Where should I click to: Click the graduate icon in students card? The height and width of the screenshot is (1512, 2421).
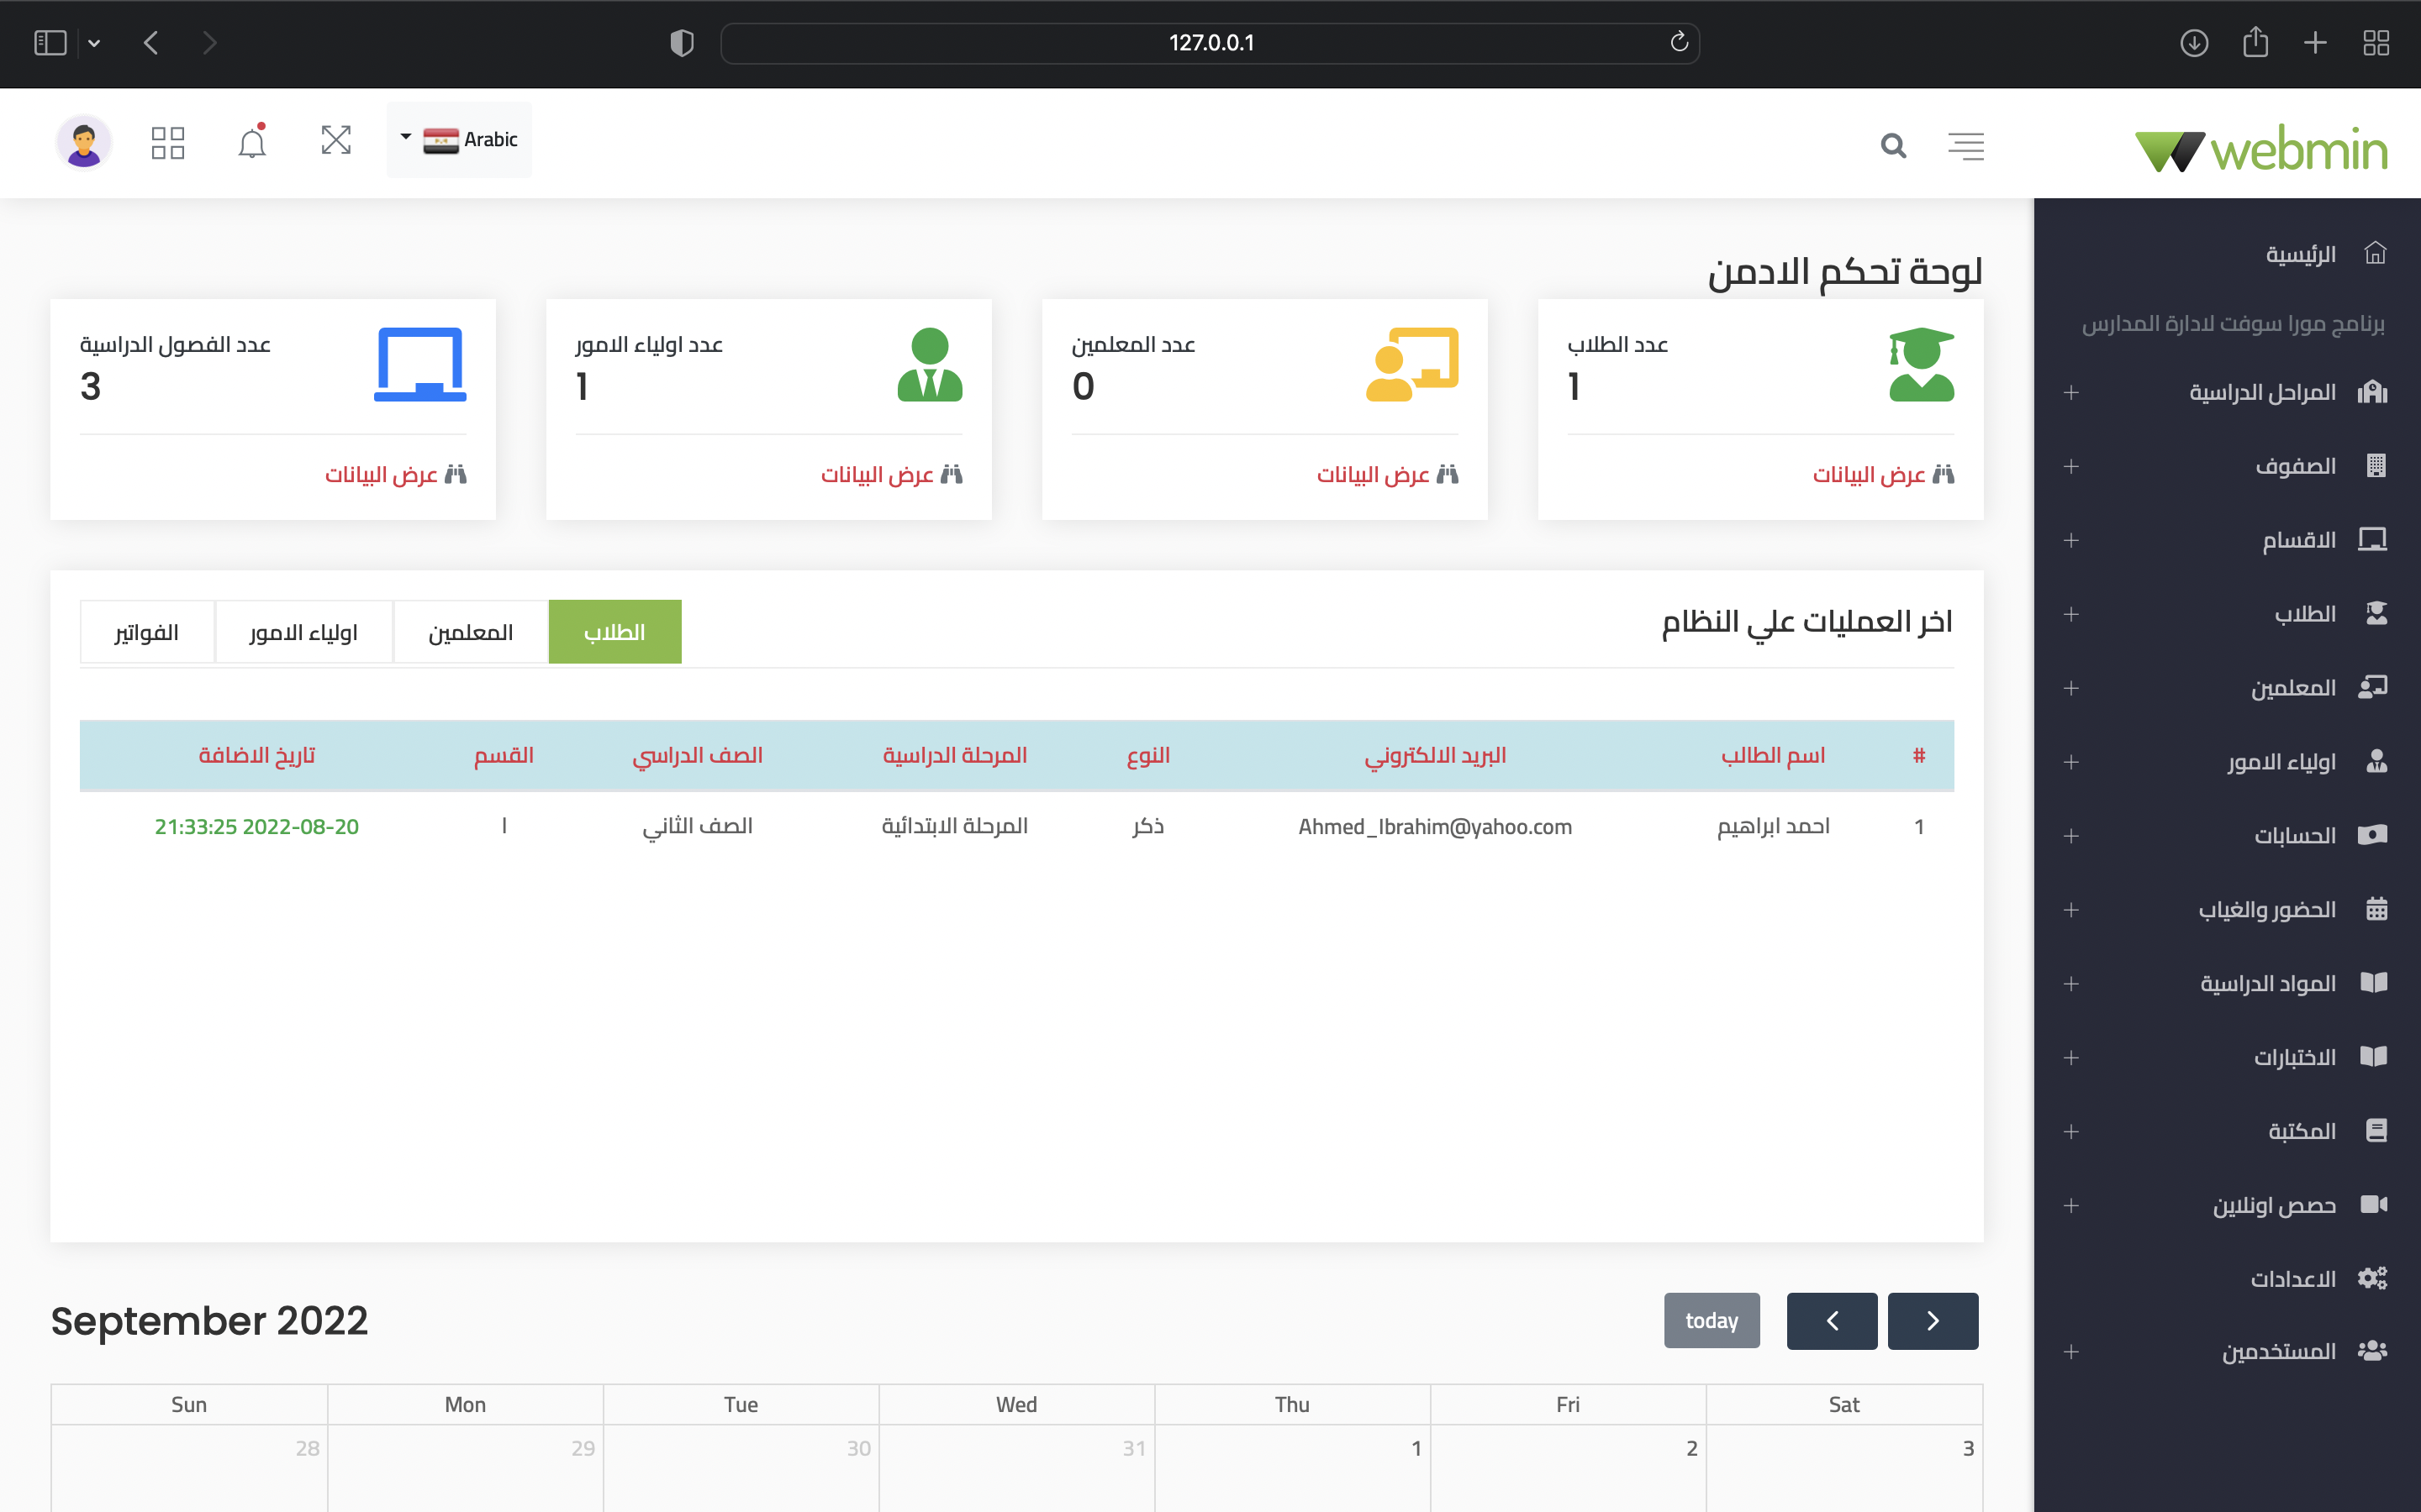[1921, 365]
